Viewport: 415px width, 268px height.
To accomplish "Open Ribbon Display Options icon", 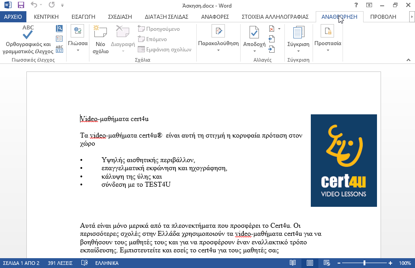I will pos(369,5).
